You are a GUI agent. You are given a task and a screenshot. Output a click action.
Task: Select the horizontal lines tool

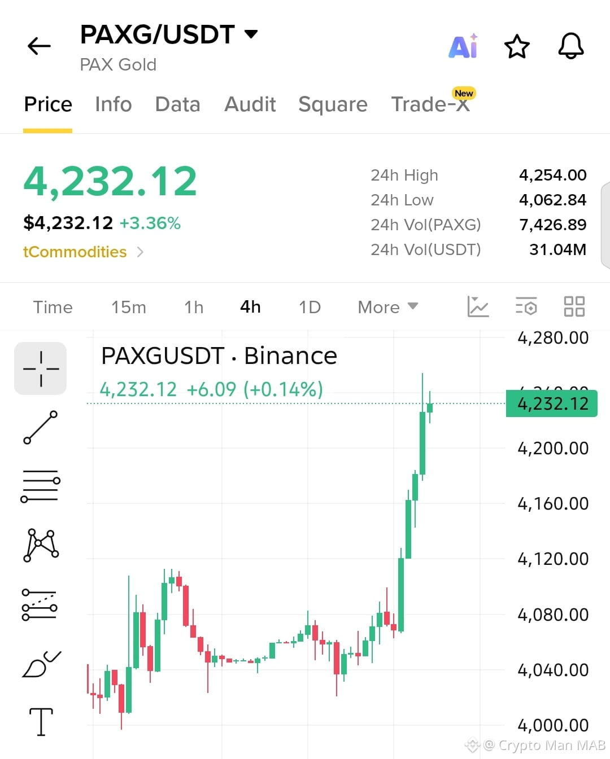[41, 486]
